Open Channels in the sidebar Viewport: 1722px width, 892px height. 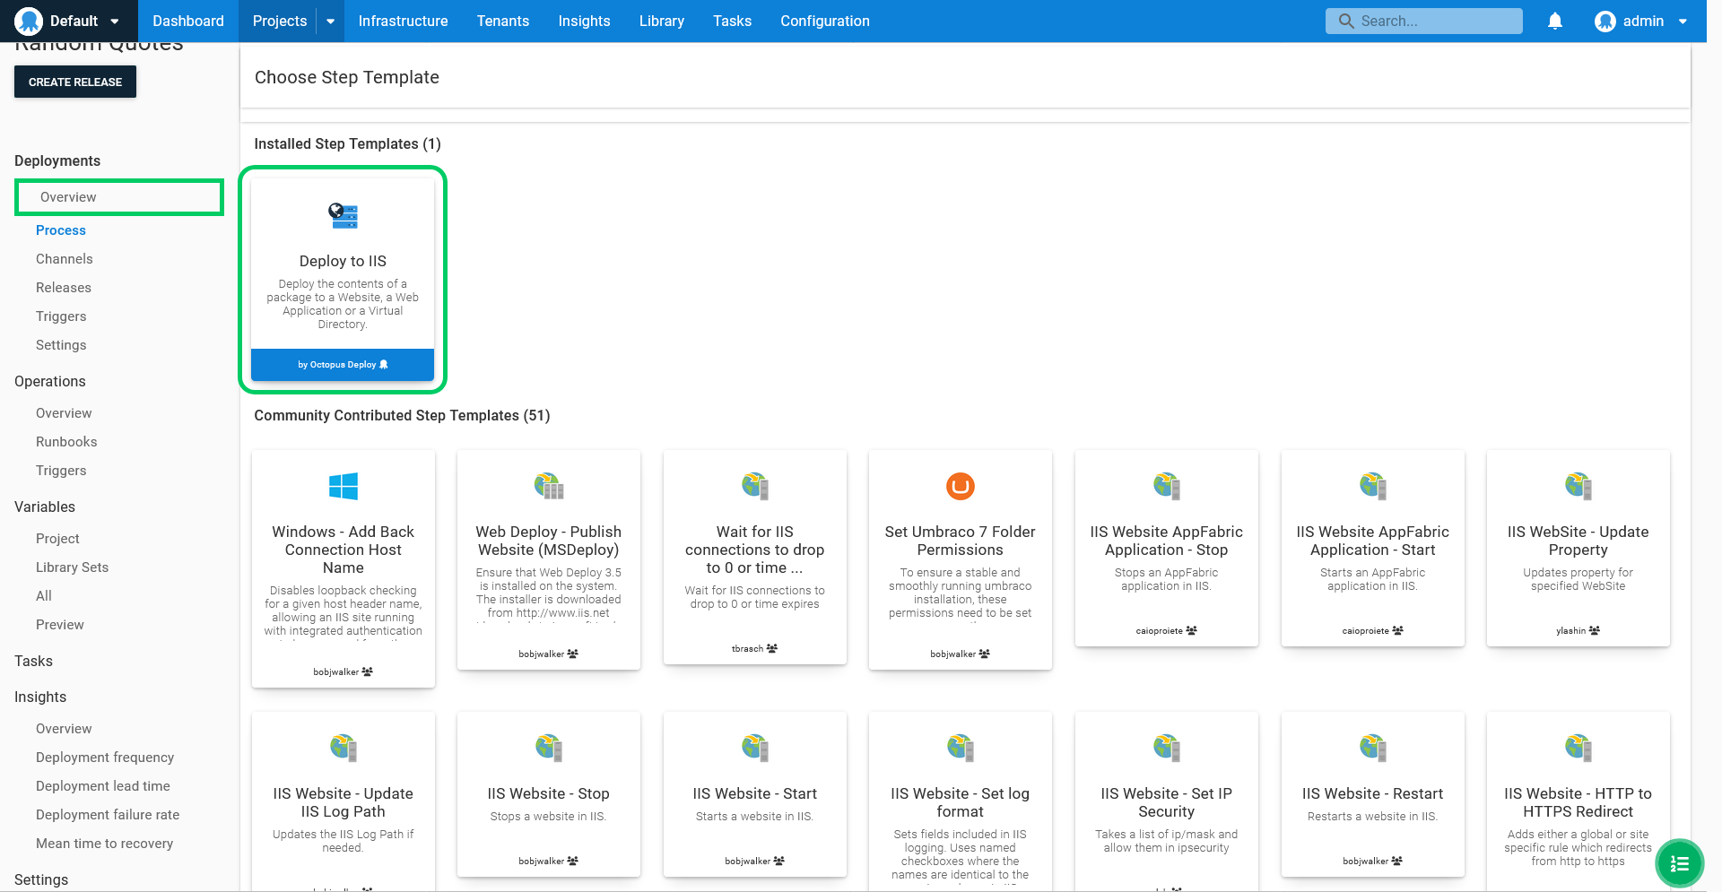coord(65,259)
